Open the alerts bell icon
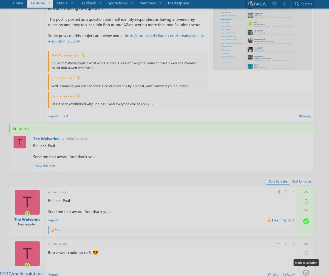Image resolution: width=329 pixels, height=276 pixels. [x=285, y=4]
